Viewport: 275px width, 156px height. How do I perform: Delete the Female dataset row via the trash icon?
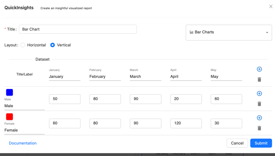click(259, 128)
